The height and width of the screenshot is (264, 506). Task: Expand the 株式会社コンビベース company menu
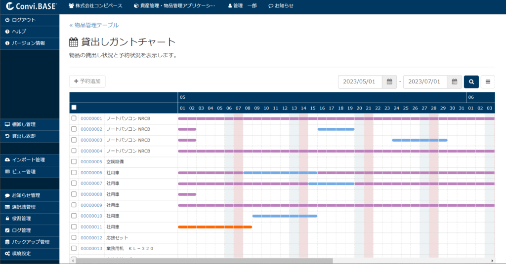(95, 6)
